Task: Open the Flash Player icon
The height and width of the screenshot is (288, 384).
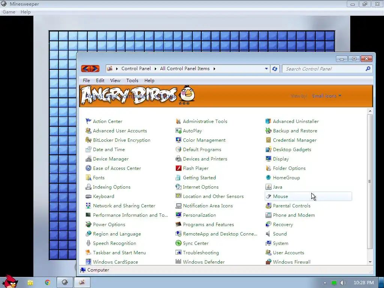Action: 178,168
